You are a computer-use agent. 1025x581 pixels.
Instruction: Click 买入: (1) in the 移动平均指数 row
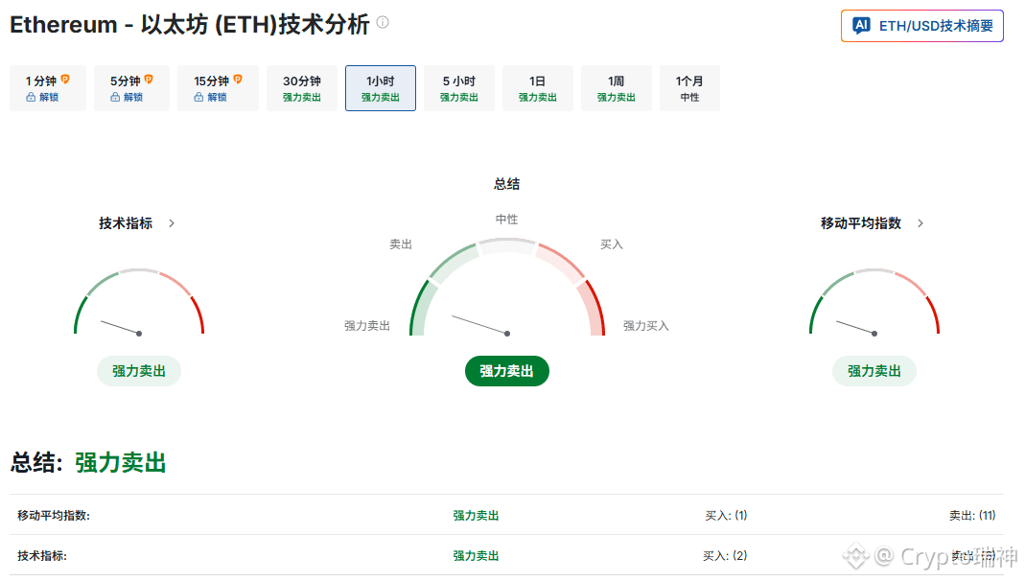(x=726, y=516)
